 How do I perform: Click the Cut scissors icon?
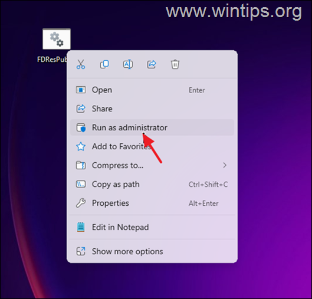point(81,64)
